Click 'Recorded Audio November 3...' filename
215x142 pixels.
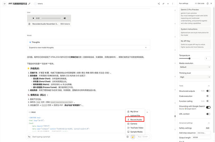[45, 24]
